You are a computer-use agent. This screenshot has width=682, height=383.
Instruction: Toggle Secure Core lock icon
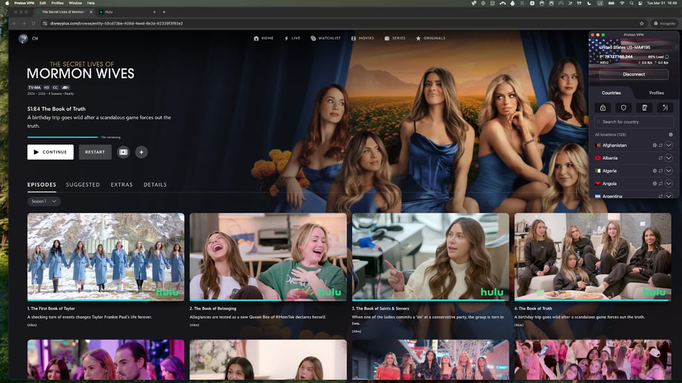pos(603,108)
